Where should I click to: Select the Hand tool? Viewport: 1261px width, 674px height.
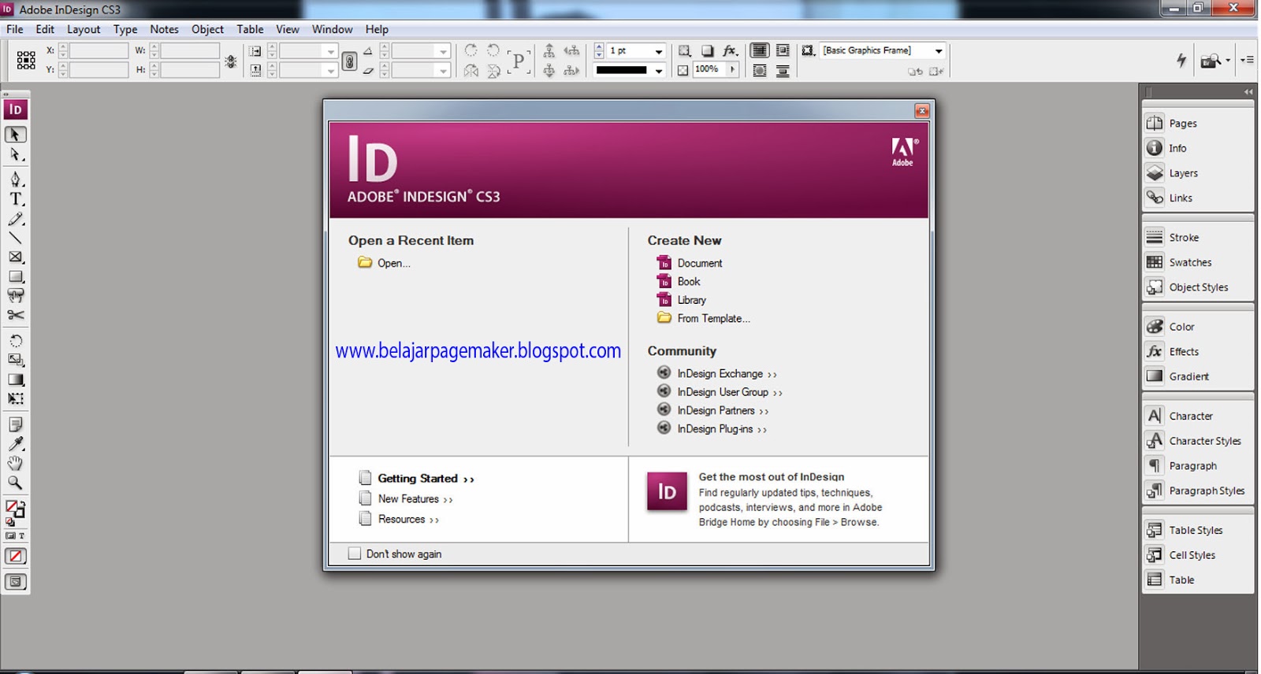pyautogui.click(x=15, y=463)
